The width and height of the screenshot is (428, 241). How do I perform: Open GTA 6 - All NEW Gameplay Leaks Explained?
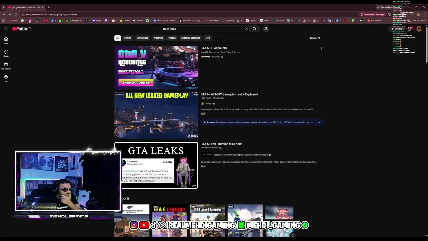pos(229,94)
